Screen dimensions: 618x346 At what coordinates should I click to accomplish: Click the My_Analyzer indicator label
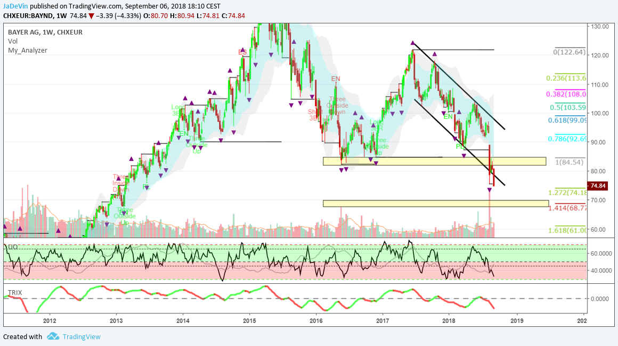coord(28,50)
